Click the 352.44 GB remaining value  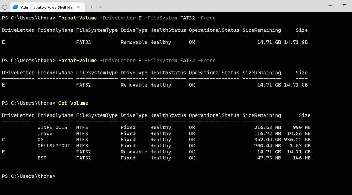[268, 140]
